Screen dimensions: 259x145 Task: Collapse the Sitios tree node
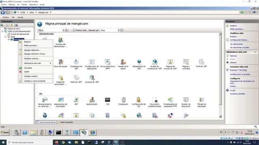click(x=6, y=37)
